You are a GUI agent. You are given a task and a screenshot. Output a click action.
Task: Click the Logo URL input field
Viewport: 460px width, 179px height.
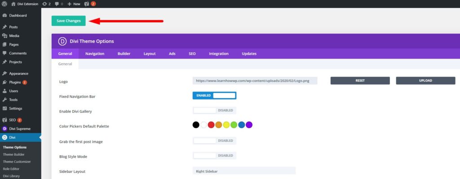255,81
